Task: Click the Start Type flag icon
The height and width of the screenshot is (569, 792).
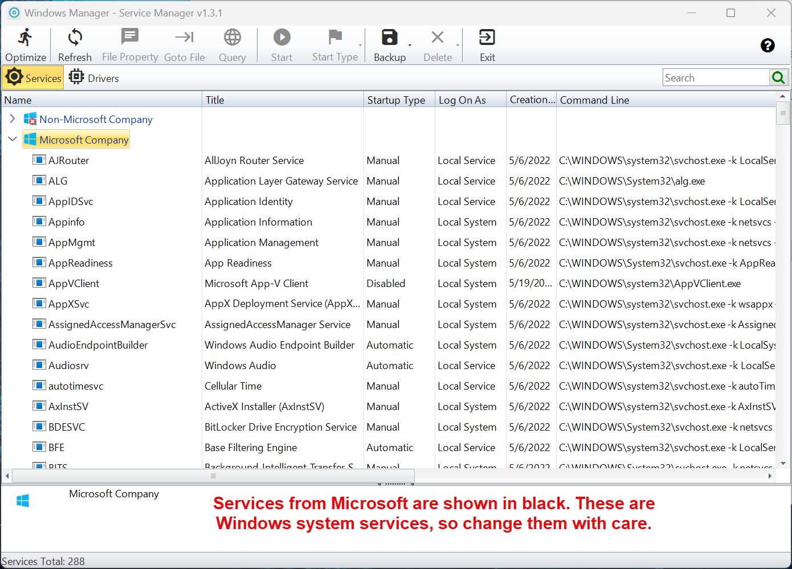Action: pyautogui.click(x=336, y=38)
